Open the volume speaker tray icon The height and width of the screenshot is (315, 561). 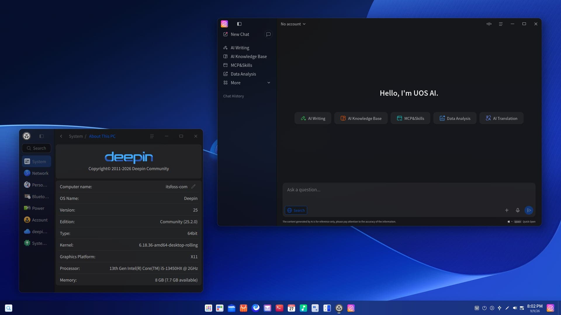coord(515,308)
